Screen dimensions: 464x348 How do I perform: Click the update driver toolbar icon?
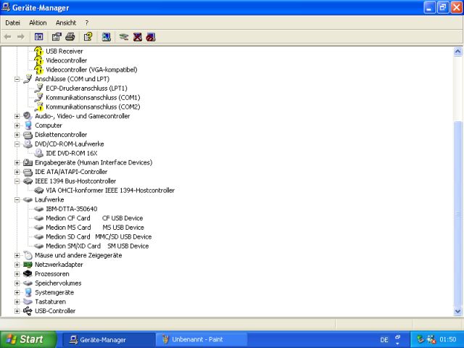[x=124, y=37]
